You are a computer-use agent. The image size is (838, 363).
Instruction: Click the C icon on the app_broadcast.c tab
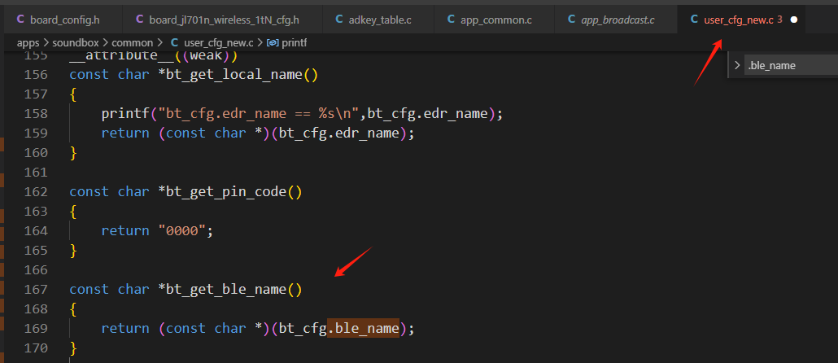(x=572, y=20)
